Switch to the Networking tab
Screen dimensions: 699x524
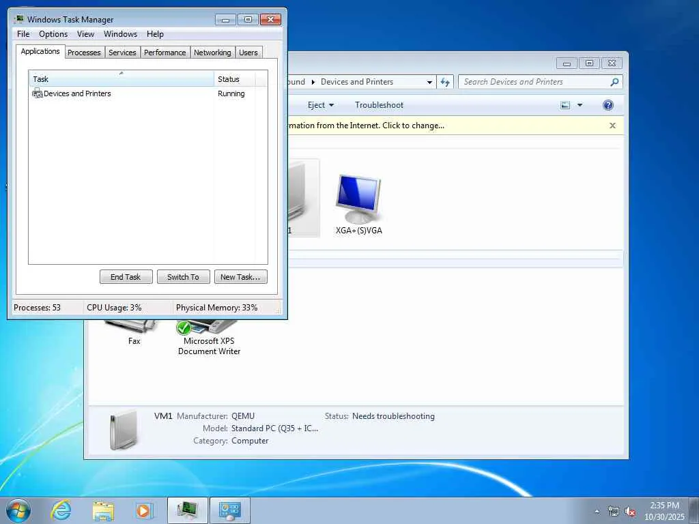tap(212, 53)
